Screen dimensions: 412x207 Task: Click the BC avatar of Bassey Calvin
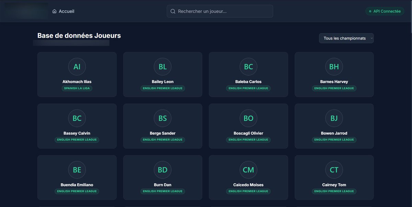(77, 118)
